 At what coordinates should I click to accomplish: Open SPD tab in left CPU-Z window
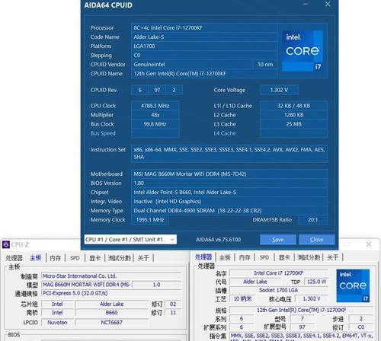pyautogui.click(x=75, y=258)
